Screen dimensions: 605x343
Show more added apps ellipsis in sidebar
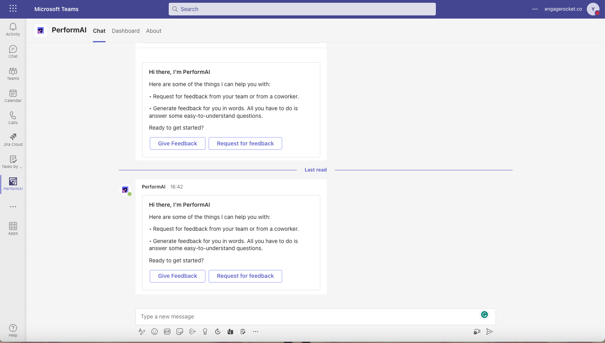pos(13,207)
